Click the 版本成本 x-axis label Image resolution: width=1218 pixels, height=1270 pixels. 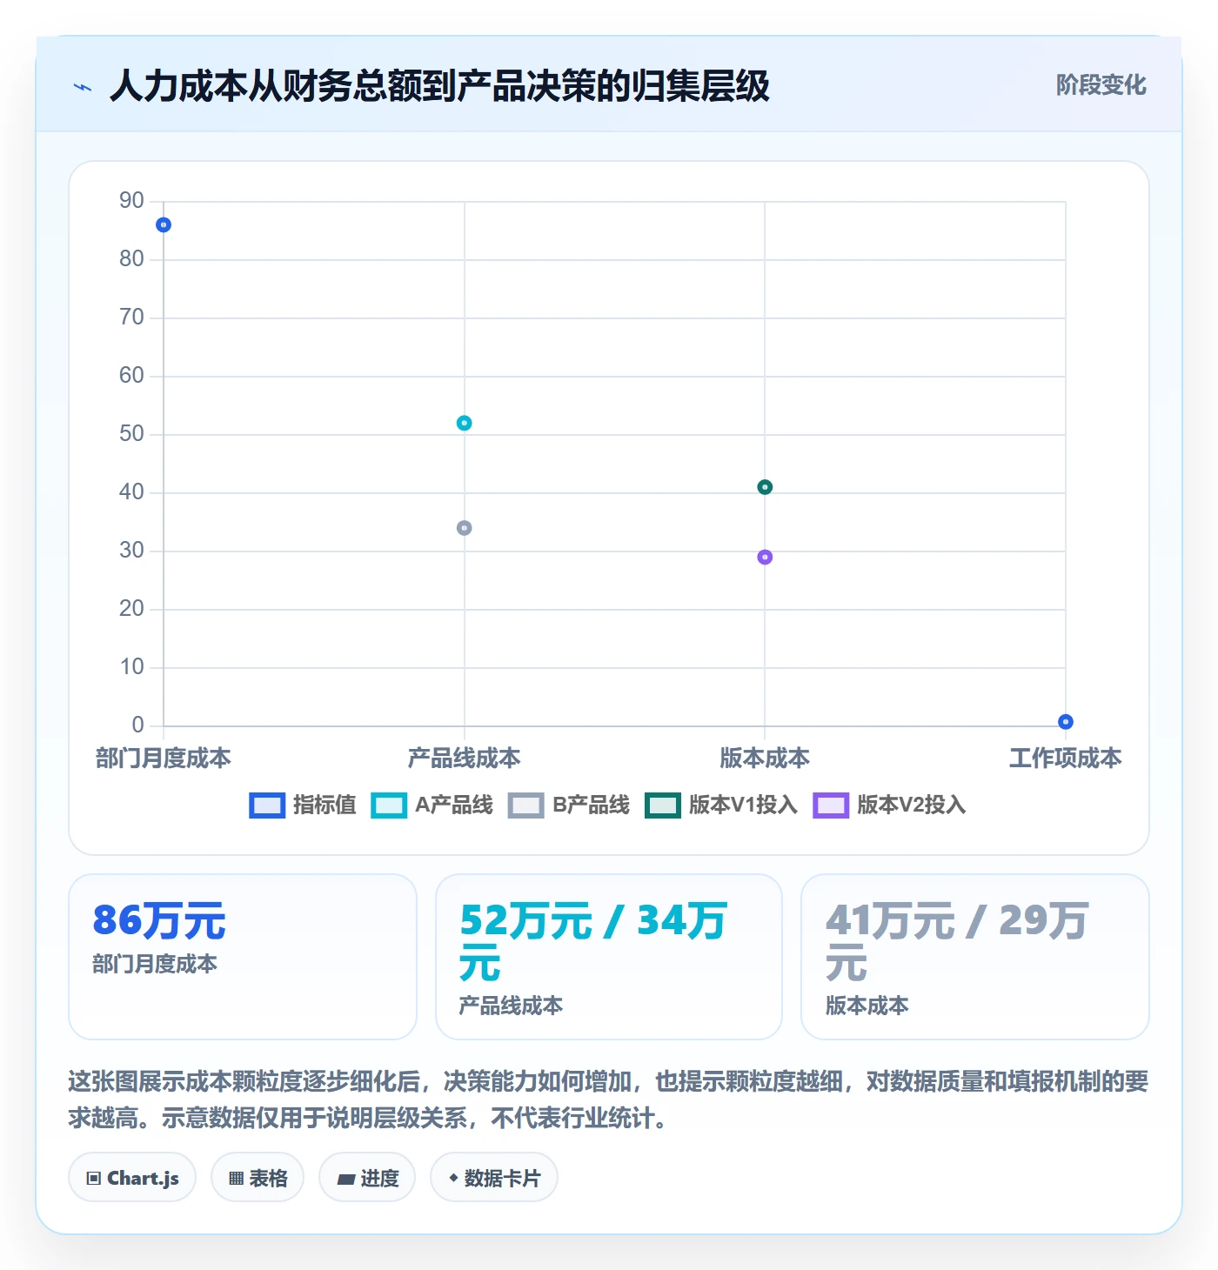pyautogui.click(x=765, y=759)
